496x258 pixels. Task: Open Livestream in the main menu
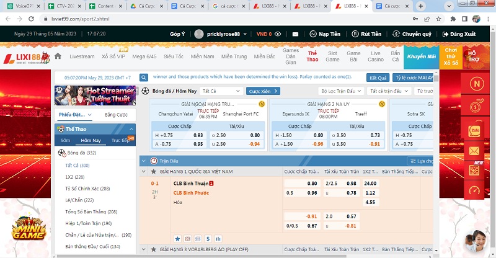pyautogui.click(x=82, y=56)
